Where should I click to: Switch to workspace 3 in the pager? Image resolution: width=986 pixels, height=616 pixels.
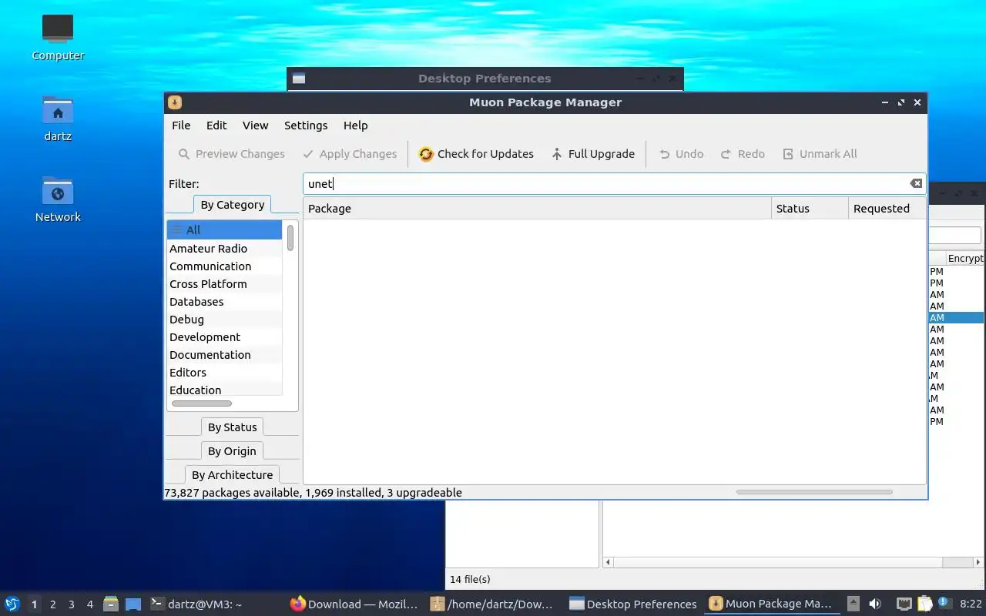point(71,604)
